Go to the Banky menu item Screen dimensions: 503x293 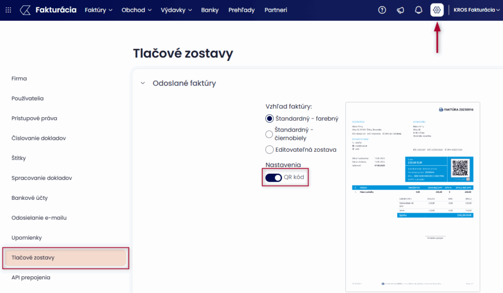click(x=210, y=10)
